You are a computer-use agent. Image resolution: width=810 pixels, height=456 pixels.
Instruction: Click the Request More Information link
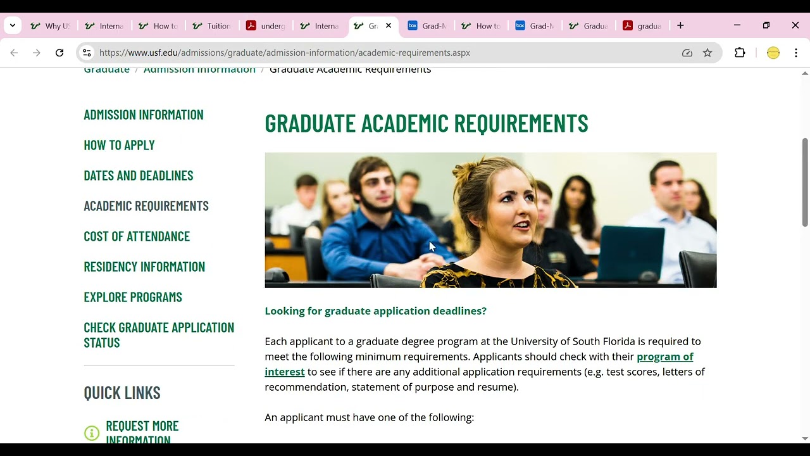[142, 432]
